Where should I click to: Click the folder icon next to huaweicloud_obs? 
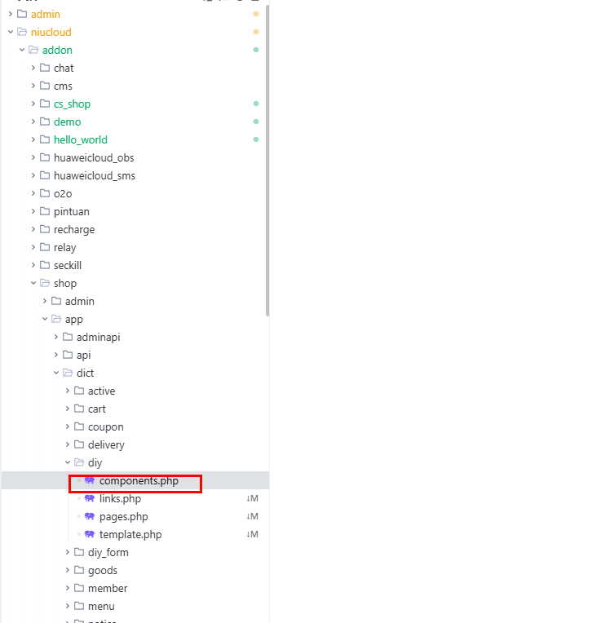(x=45, y=158)
